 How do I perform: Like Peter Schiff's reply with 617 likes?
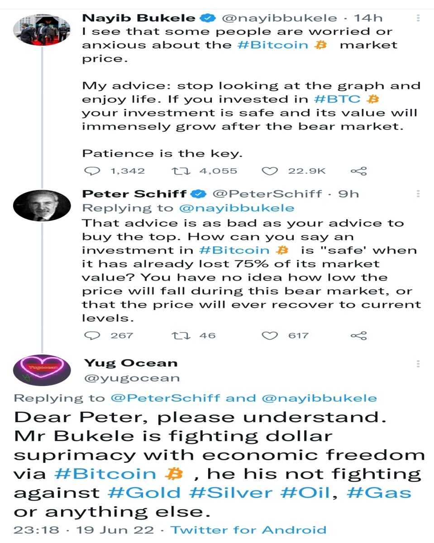pyautogui.click(x=270, y=335)
